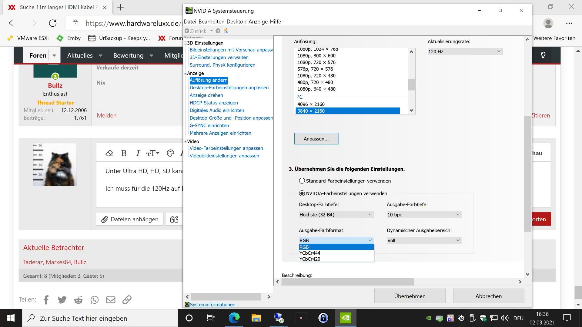The image size is (582, 327).
Task: Open the Bearbeiten menu
Action: pos(211,21)
